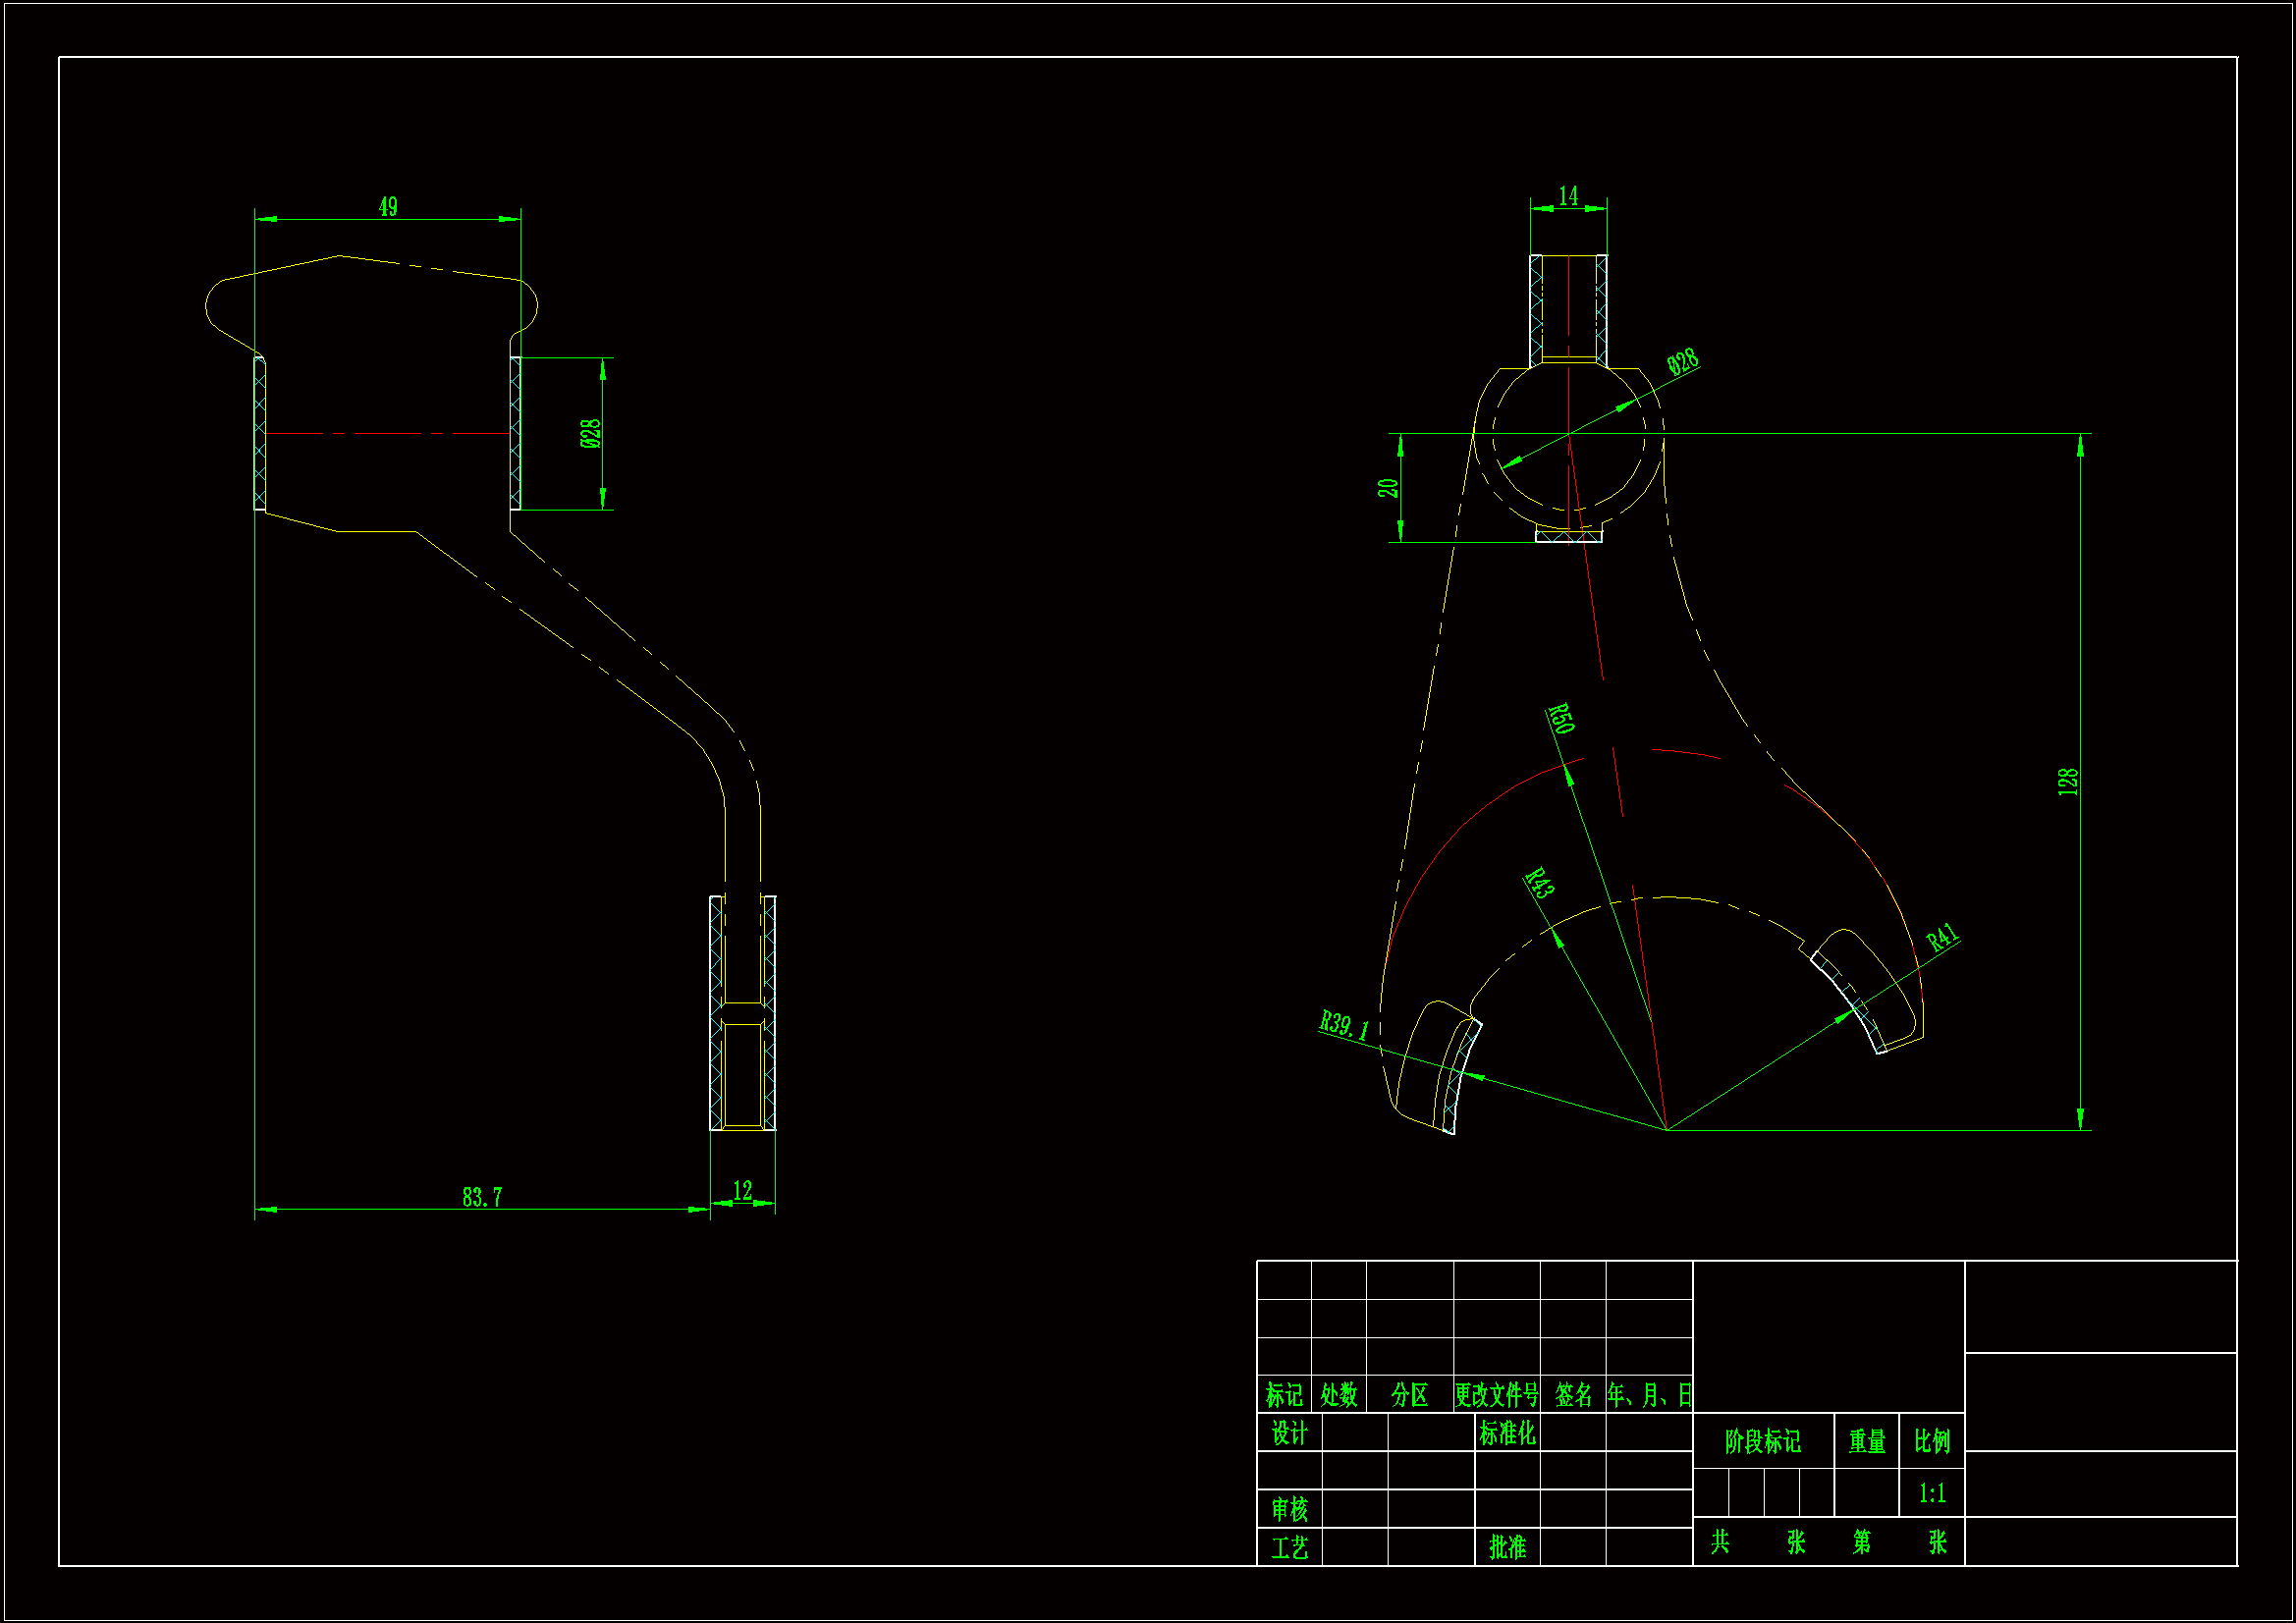Click the 12 dimension at bottom
This screenshot has width=2296, height=1623.
pyautogui.click(x=742, y=1191)
